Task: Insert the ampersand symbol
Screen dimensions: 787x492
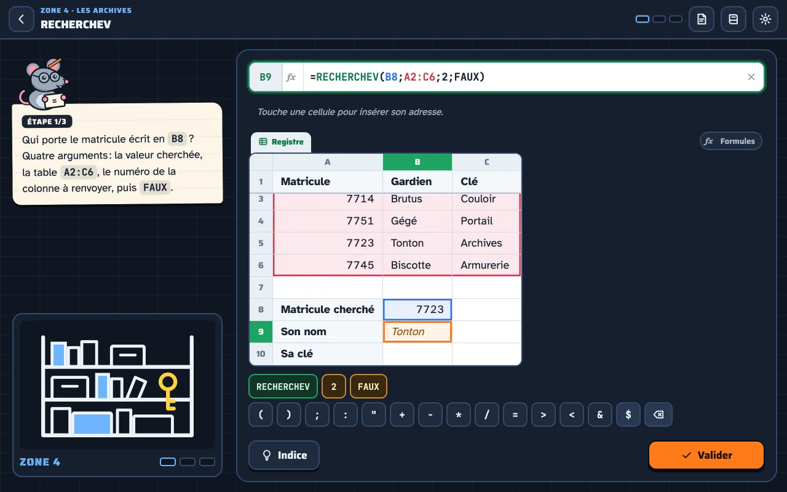Action: click(600, 415)
